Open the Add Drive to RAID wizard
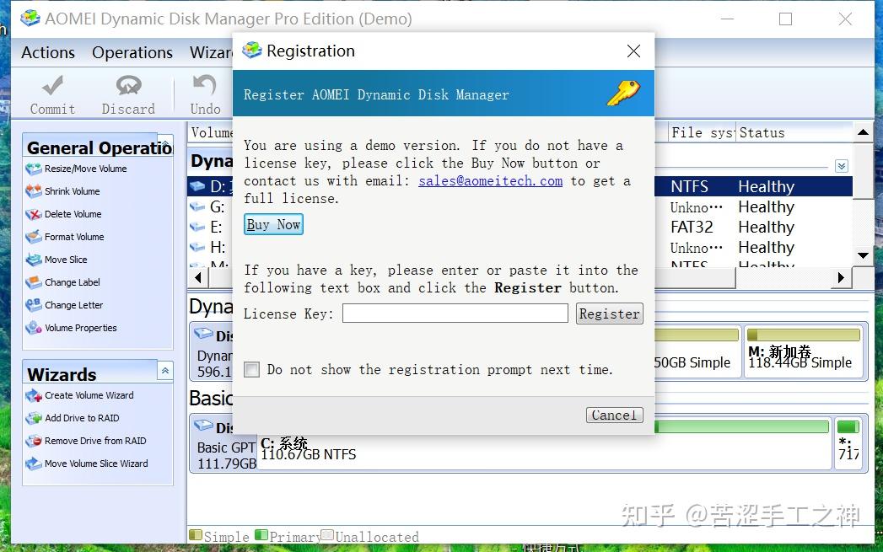The image size is (883, 552). point(76,418)
